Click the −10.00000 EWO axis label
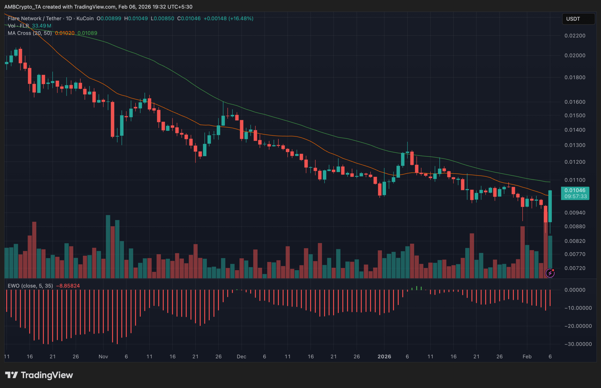The height and width of the screenshot is (388, 601). pyautogui.click(x=578, y=308)
